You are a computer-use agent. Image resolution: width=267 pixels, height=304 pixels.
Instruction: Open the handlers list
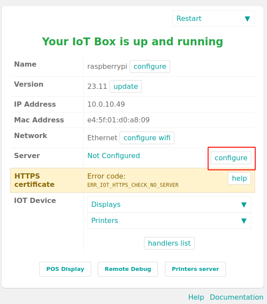pyautogui.click(x=169, y=243)
